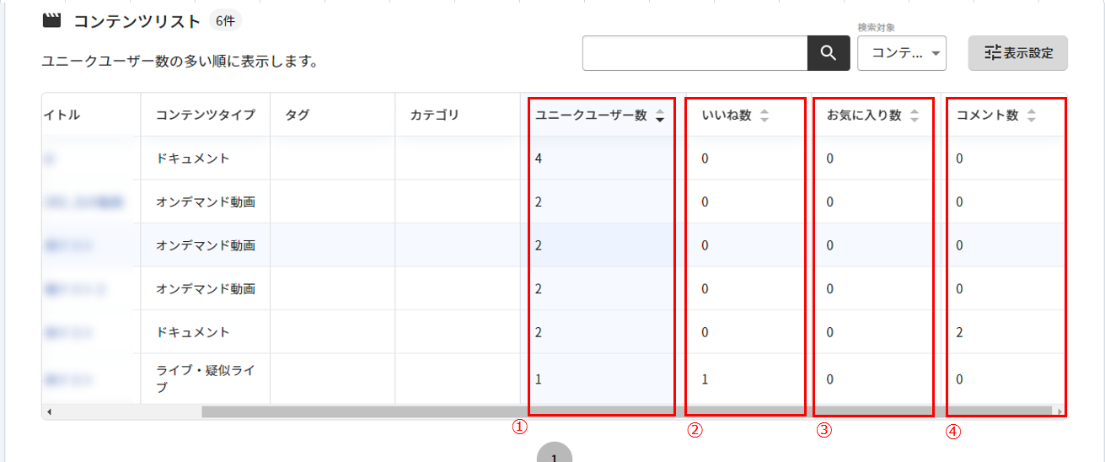Select the comment count 2 cell
This screenshot has width=1105, height=462.
[960, 332]
